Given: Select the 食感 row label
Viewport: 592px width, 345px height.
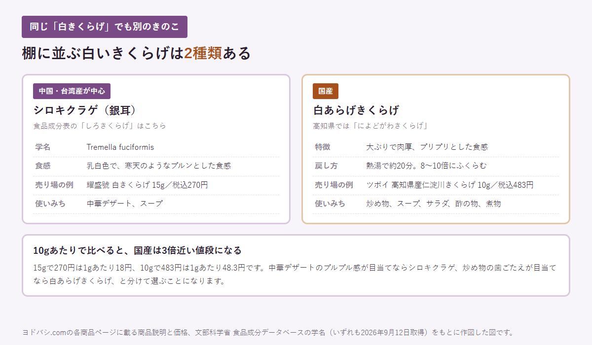Looking at the screenshot, I should [43, 166].
